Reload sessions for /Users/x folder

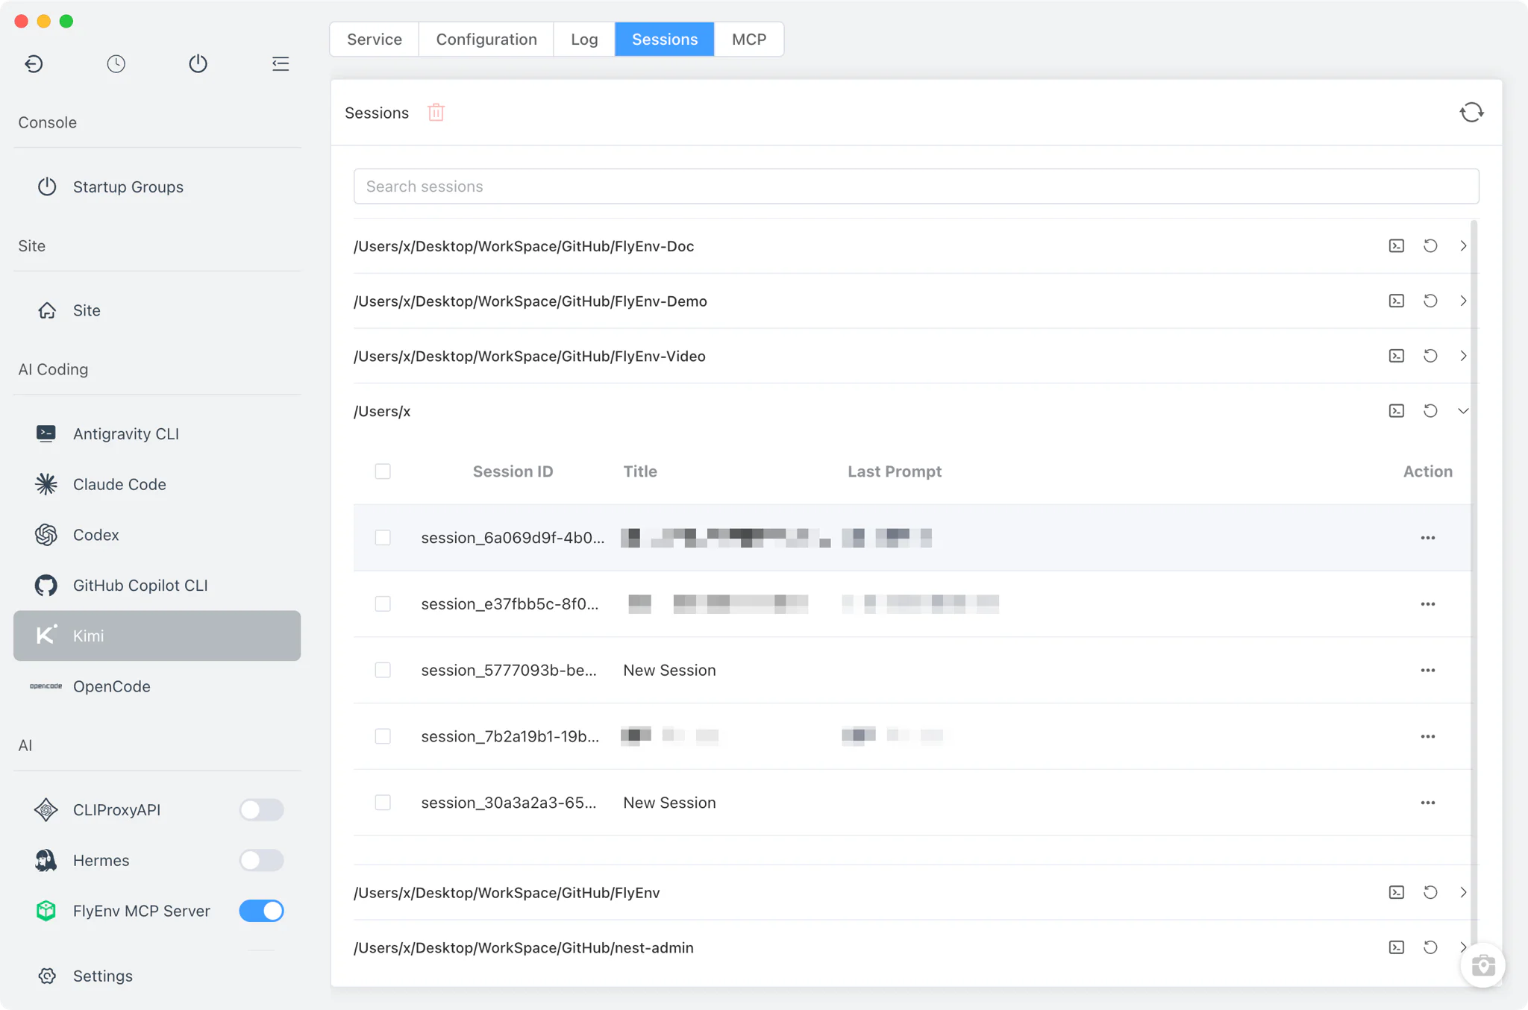pyautogui.click(x=1430, y=411)
